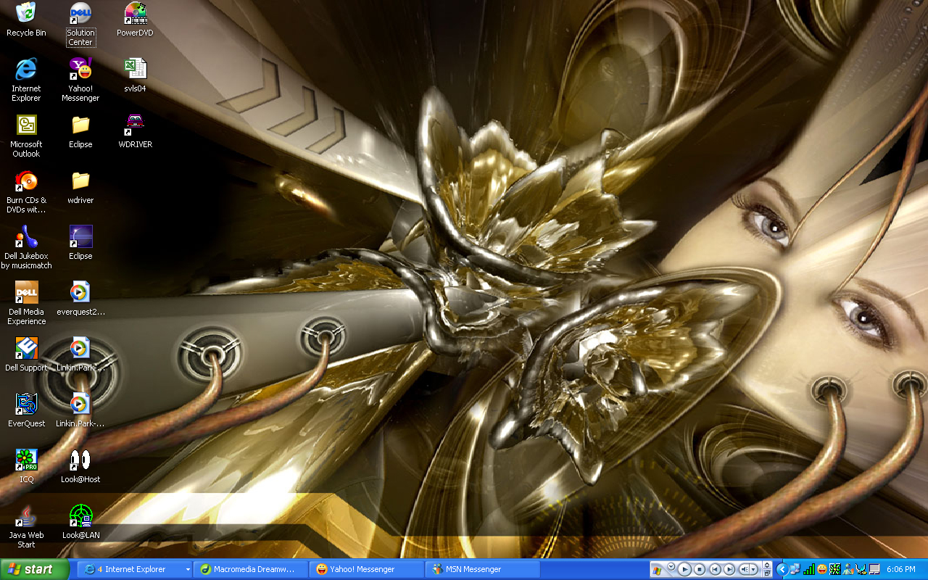Show hidden system tray icons
The width and height of the screenshot is (928, 580).
[782, 569]
